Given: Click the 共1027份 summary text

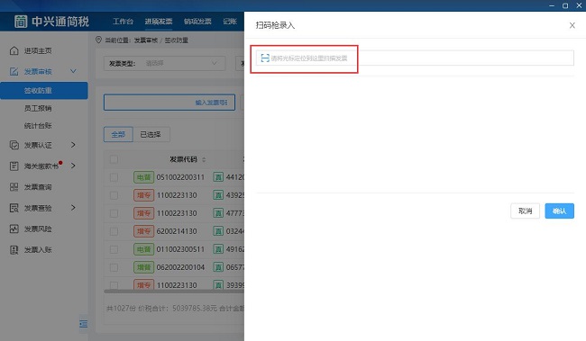Looking at the screenshot, I should [x=122, y=309].
